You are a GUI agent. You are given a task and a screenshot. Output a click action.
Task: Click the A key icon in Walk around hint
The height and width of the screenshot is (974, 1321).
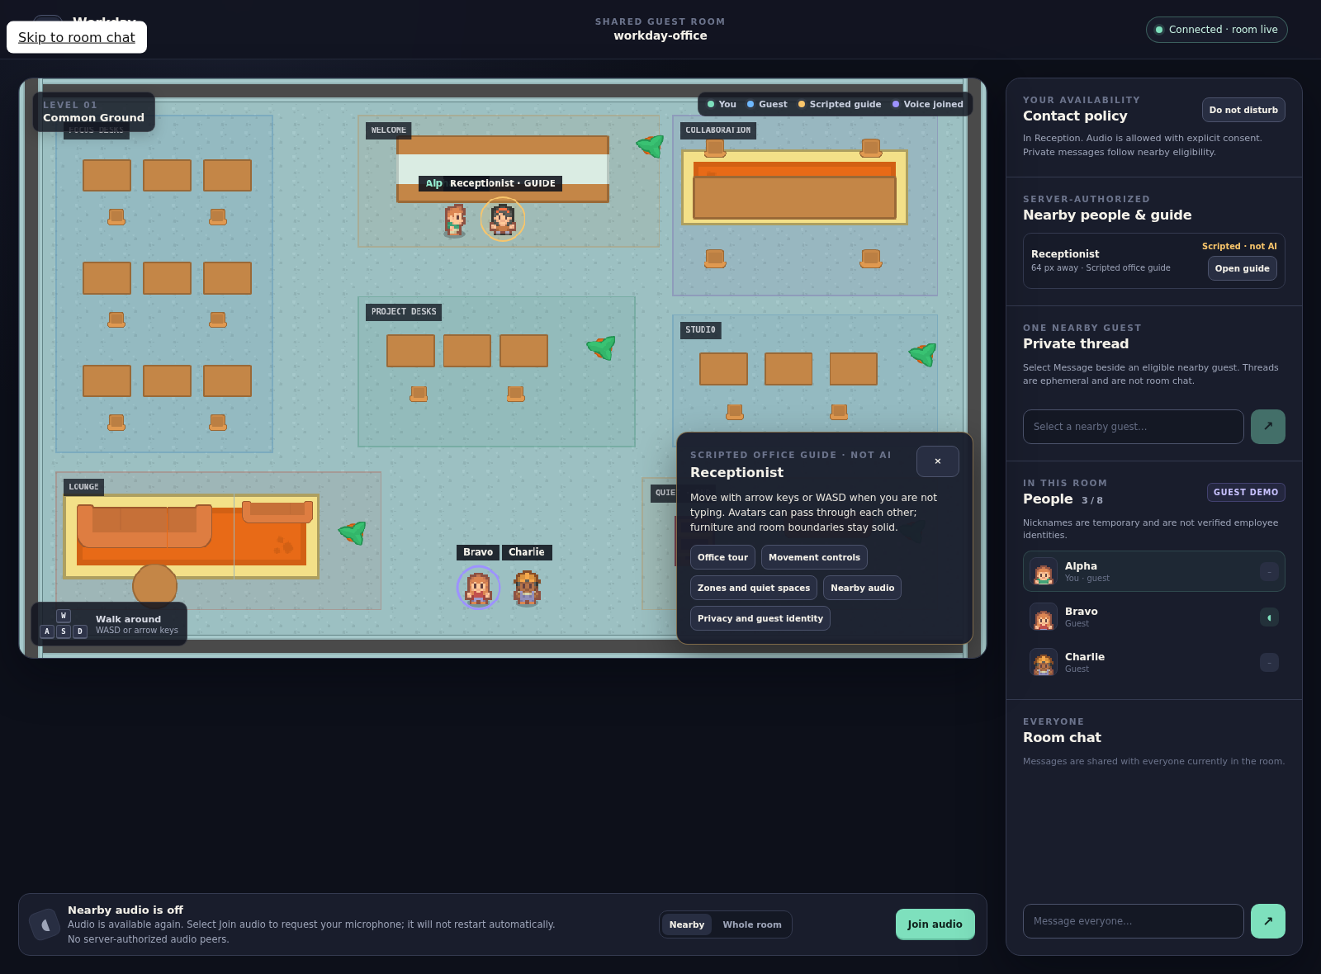click(x=47, y=631)
